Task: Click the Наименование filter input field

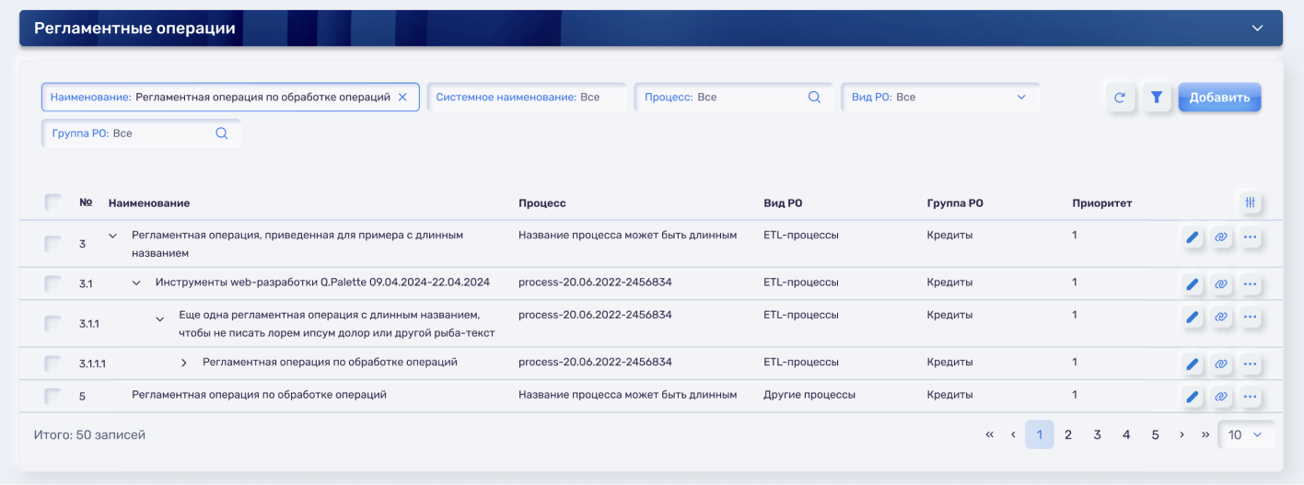Action: pos(230,98)
